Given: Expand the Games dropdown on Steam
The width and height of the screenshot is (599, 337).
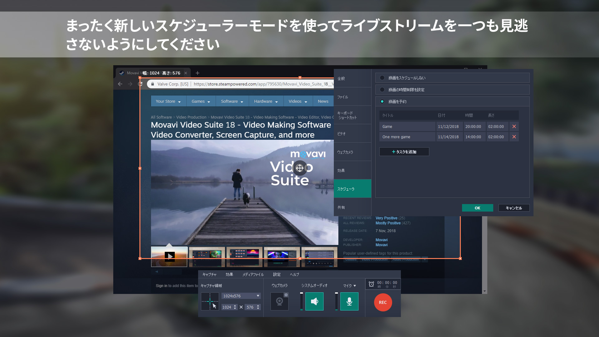Looking at the screenshot, I should click(x=201, y=101).
